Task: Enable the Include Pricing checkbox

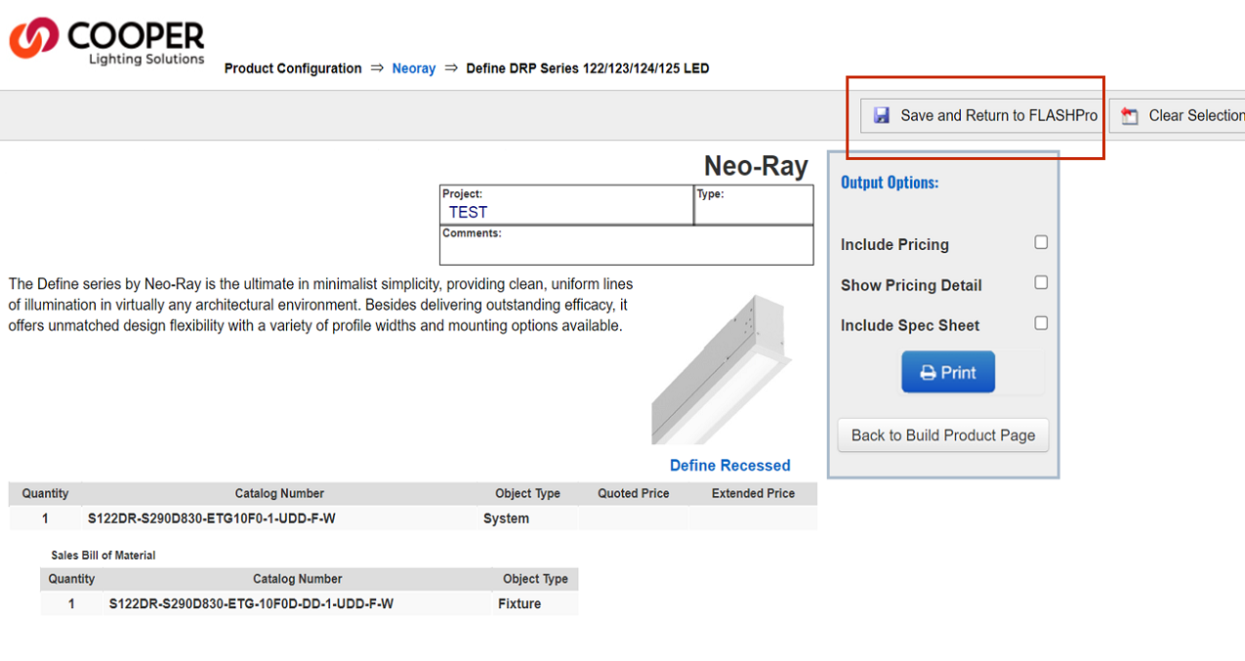Action: (1041, 242)
